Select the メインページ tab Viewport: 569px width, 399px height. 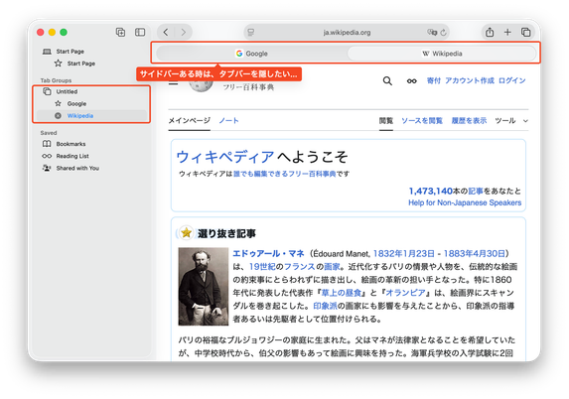189,120
